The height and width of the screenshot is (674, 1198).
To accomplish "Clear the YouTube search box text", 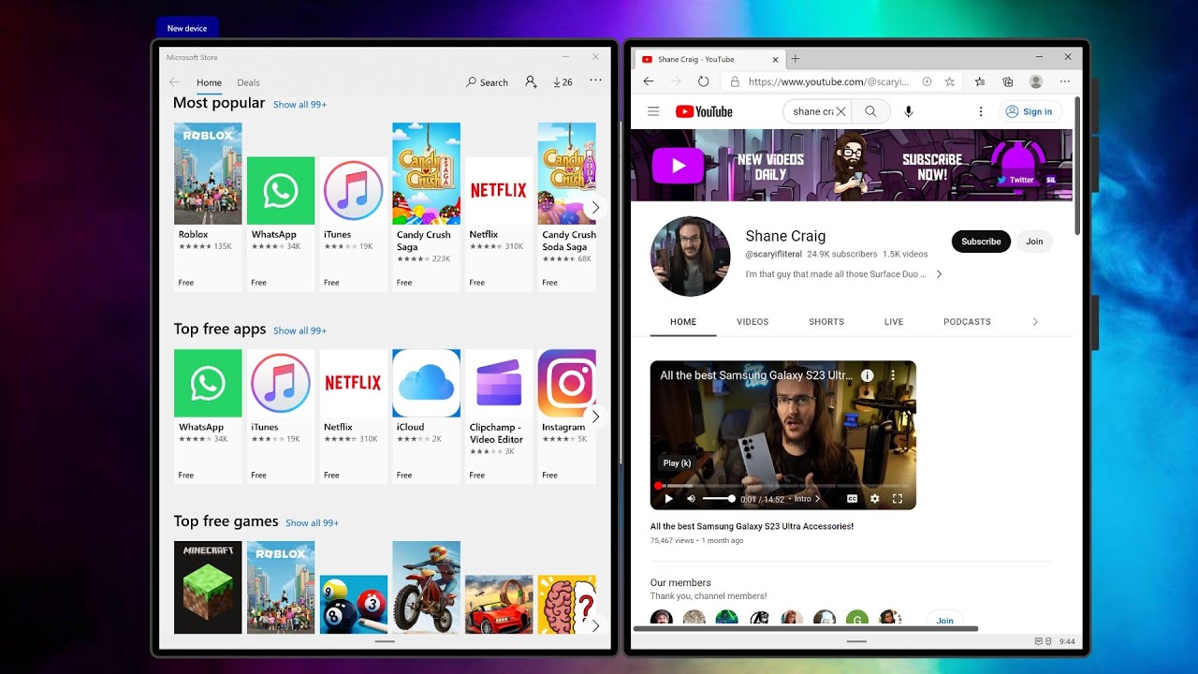I will point(840,111).
